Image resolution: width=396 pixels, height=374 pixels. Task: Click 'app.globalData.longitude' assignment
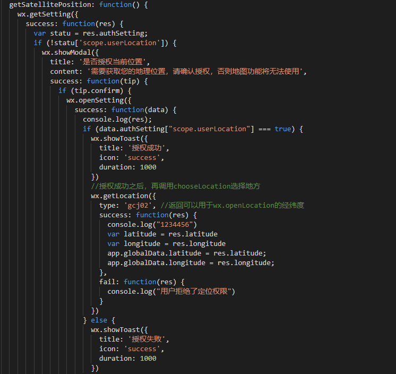[x=191, y=263]
